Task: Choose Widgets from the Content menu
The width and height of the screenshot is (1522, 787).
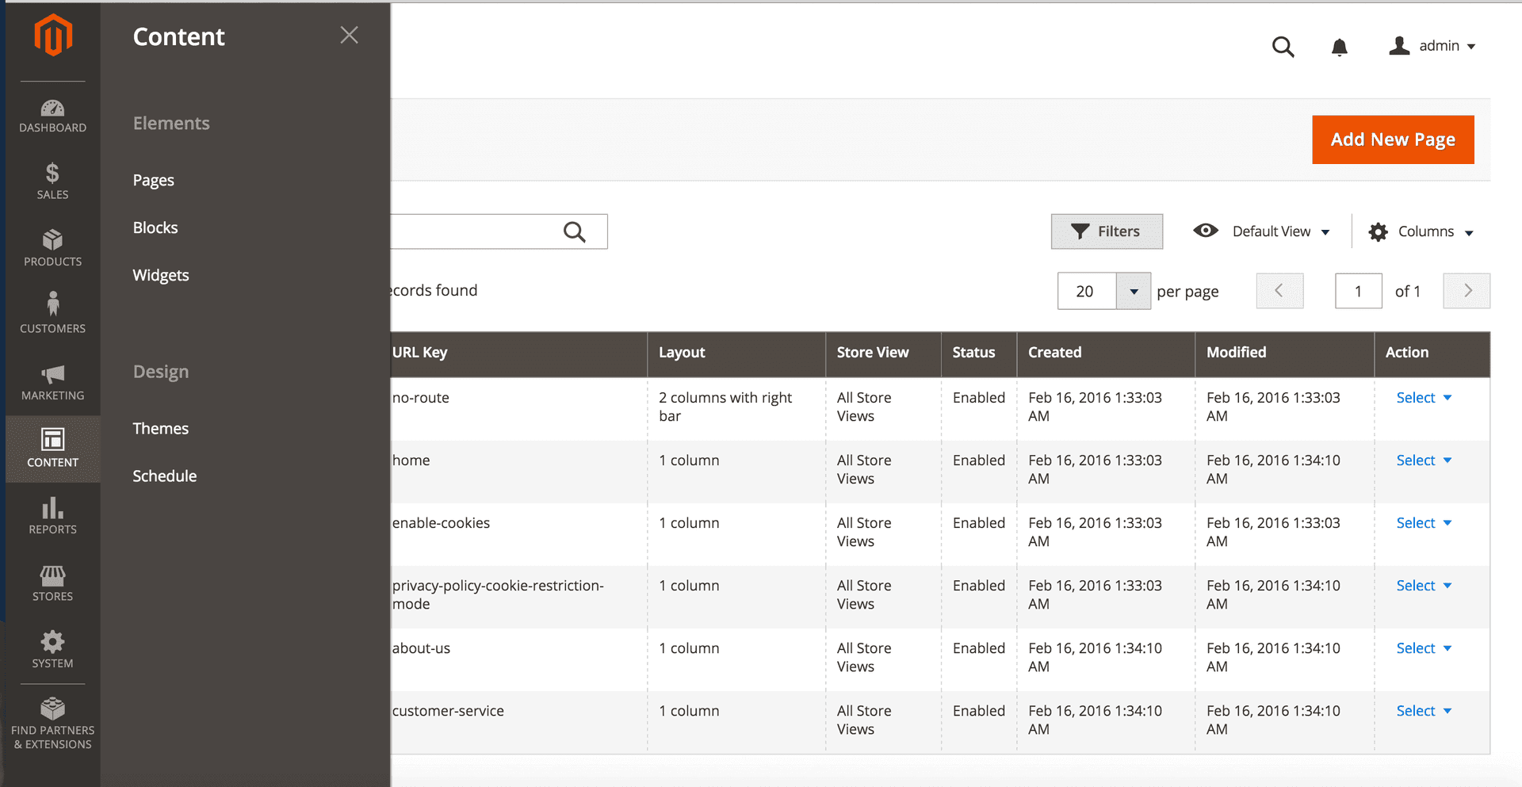Action: (161, 276)
